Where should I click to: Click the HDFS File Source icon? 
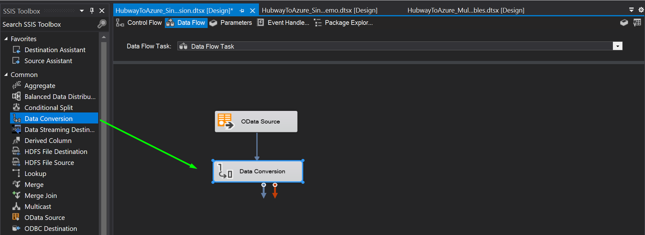click(x=17, y=163)
